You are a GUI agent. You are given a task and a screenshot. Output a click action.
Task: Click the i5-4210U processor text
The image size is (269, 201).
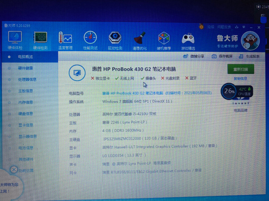point(129,114)
